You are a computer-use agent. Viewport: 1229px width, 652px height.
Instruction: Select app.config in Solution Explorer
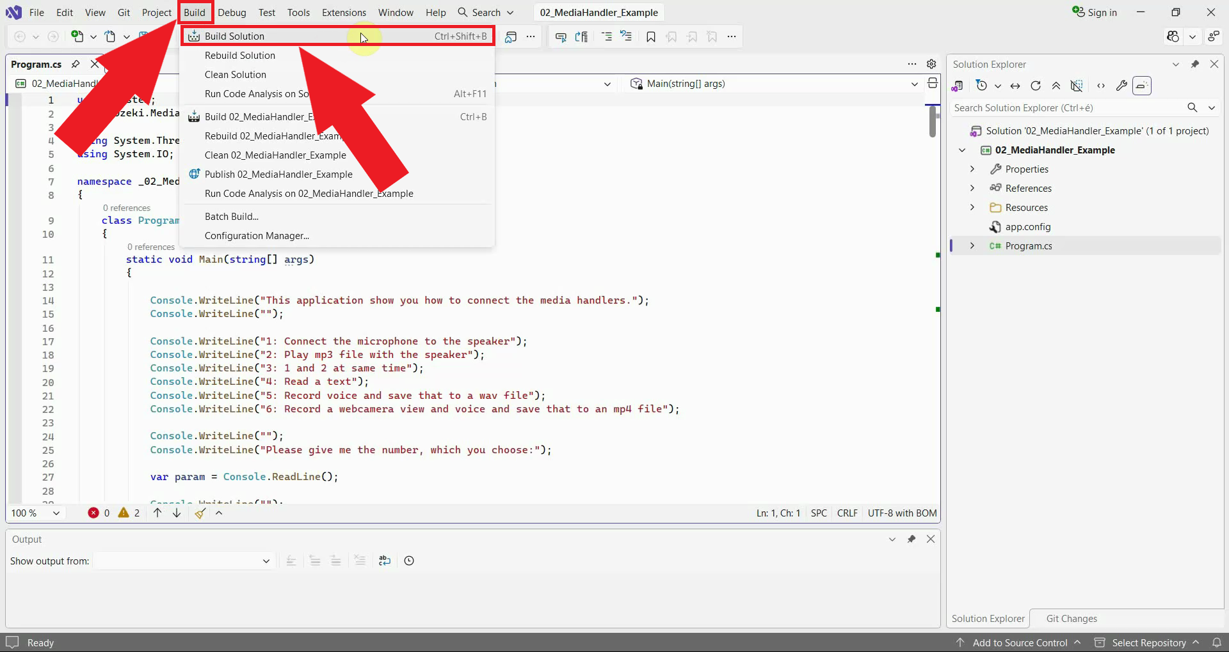tap(1027, 226)
